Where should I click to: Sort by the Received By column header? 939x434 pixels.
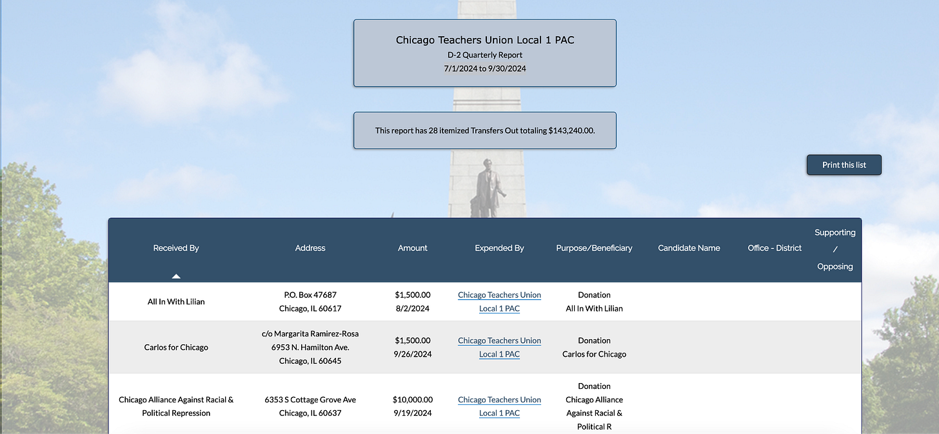(x=176, y=248)
